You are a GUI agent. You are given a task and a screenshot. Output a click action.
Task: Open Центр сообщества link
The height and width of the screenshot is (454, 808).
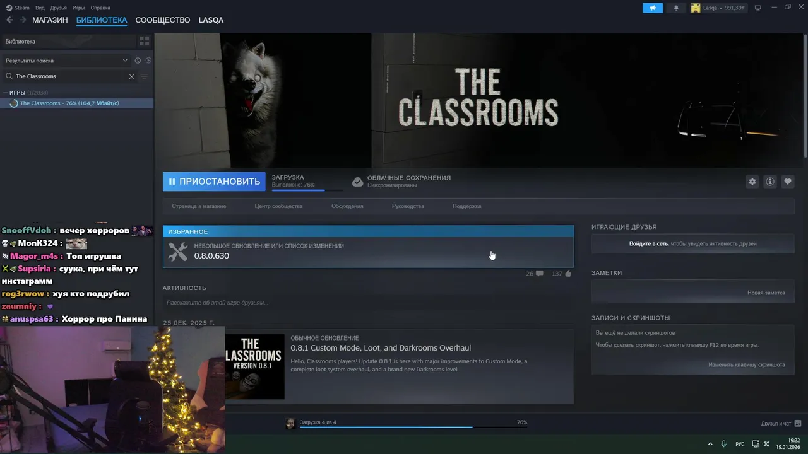coord(278,206)
